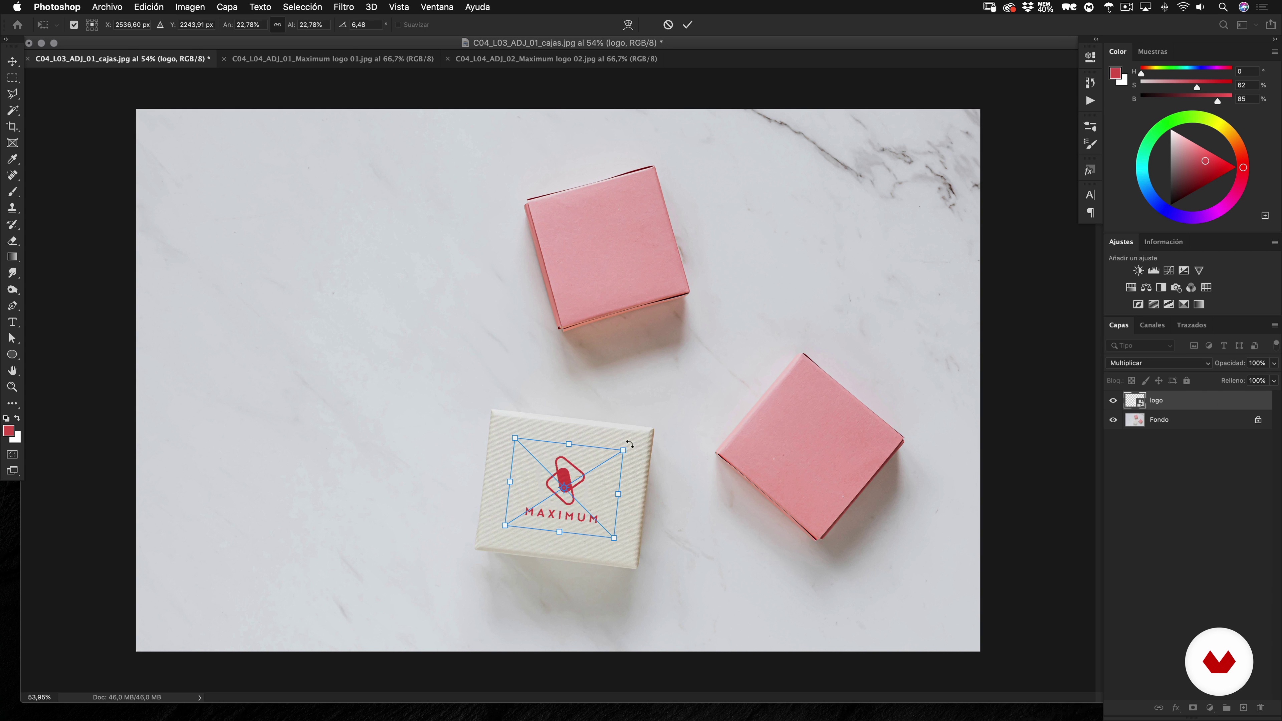Switch to the Trazados tab
The image size is (1282, 721).
tap(1191, 325)
